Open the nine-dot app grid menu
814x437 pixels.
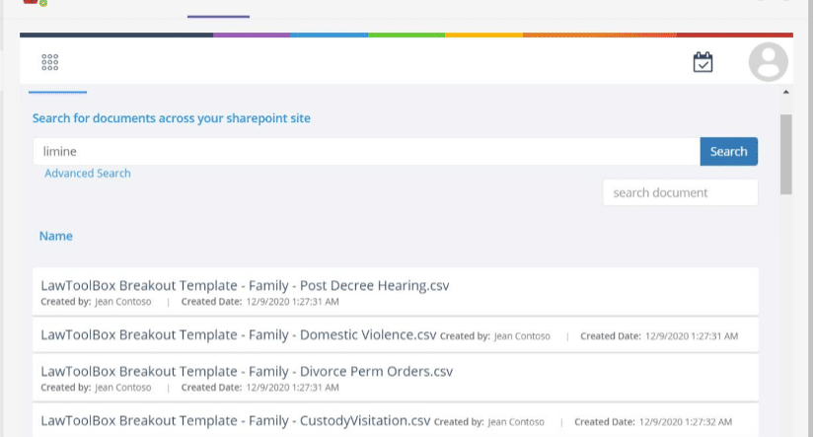pyautogui.click(x=50, y=62)
